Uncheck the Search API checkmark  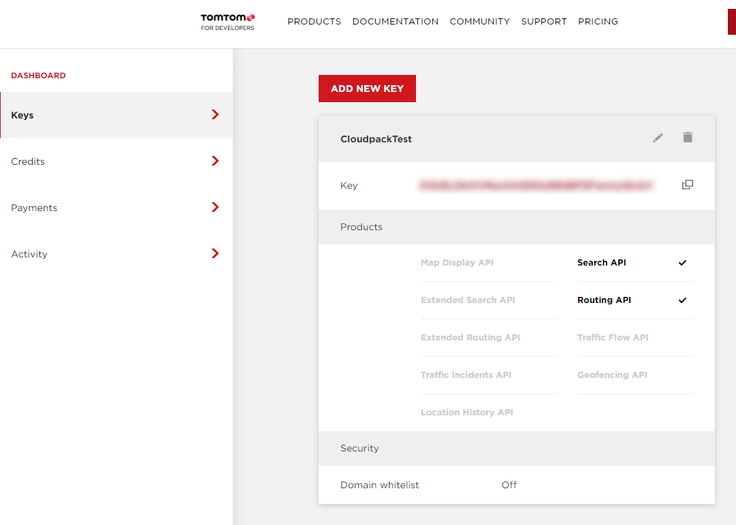coord(682,263)
